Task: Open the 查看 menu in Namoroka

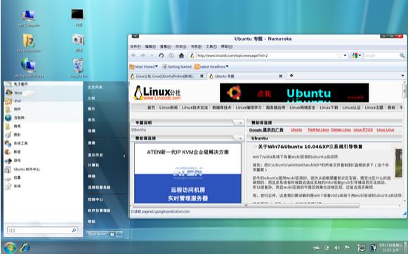Action: click(166, 46)
